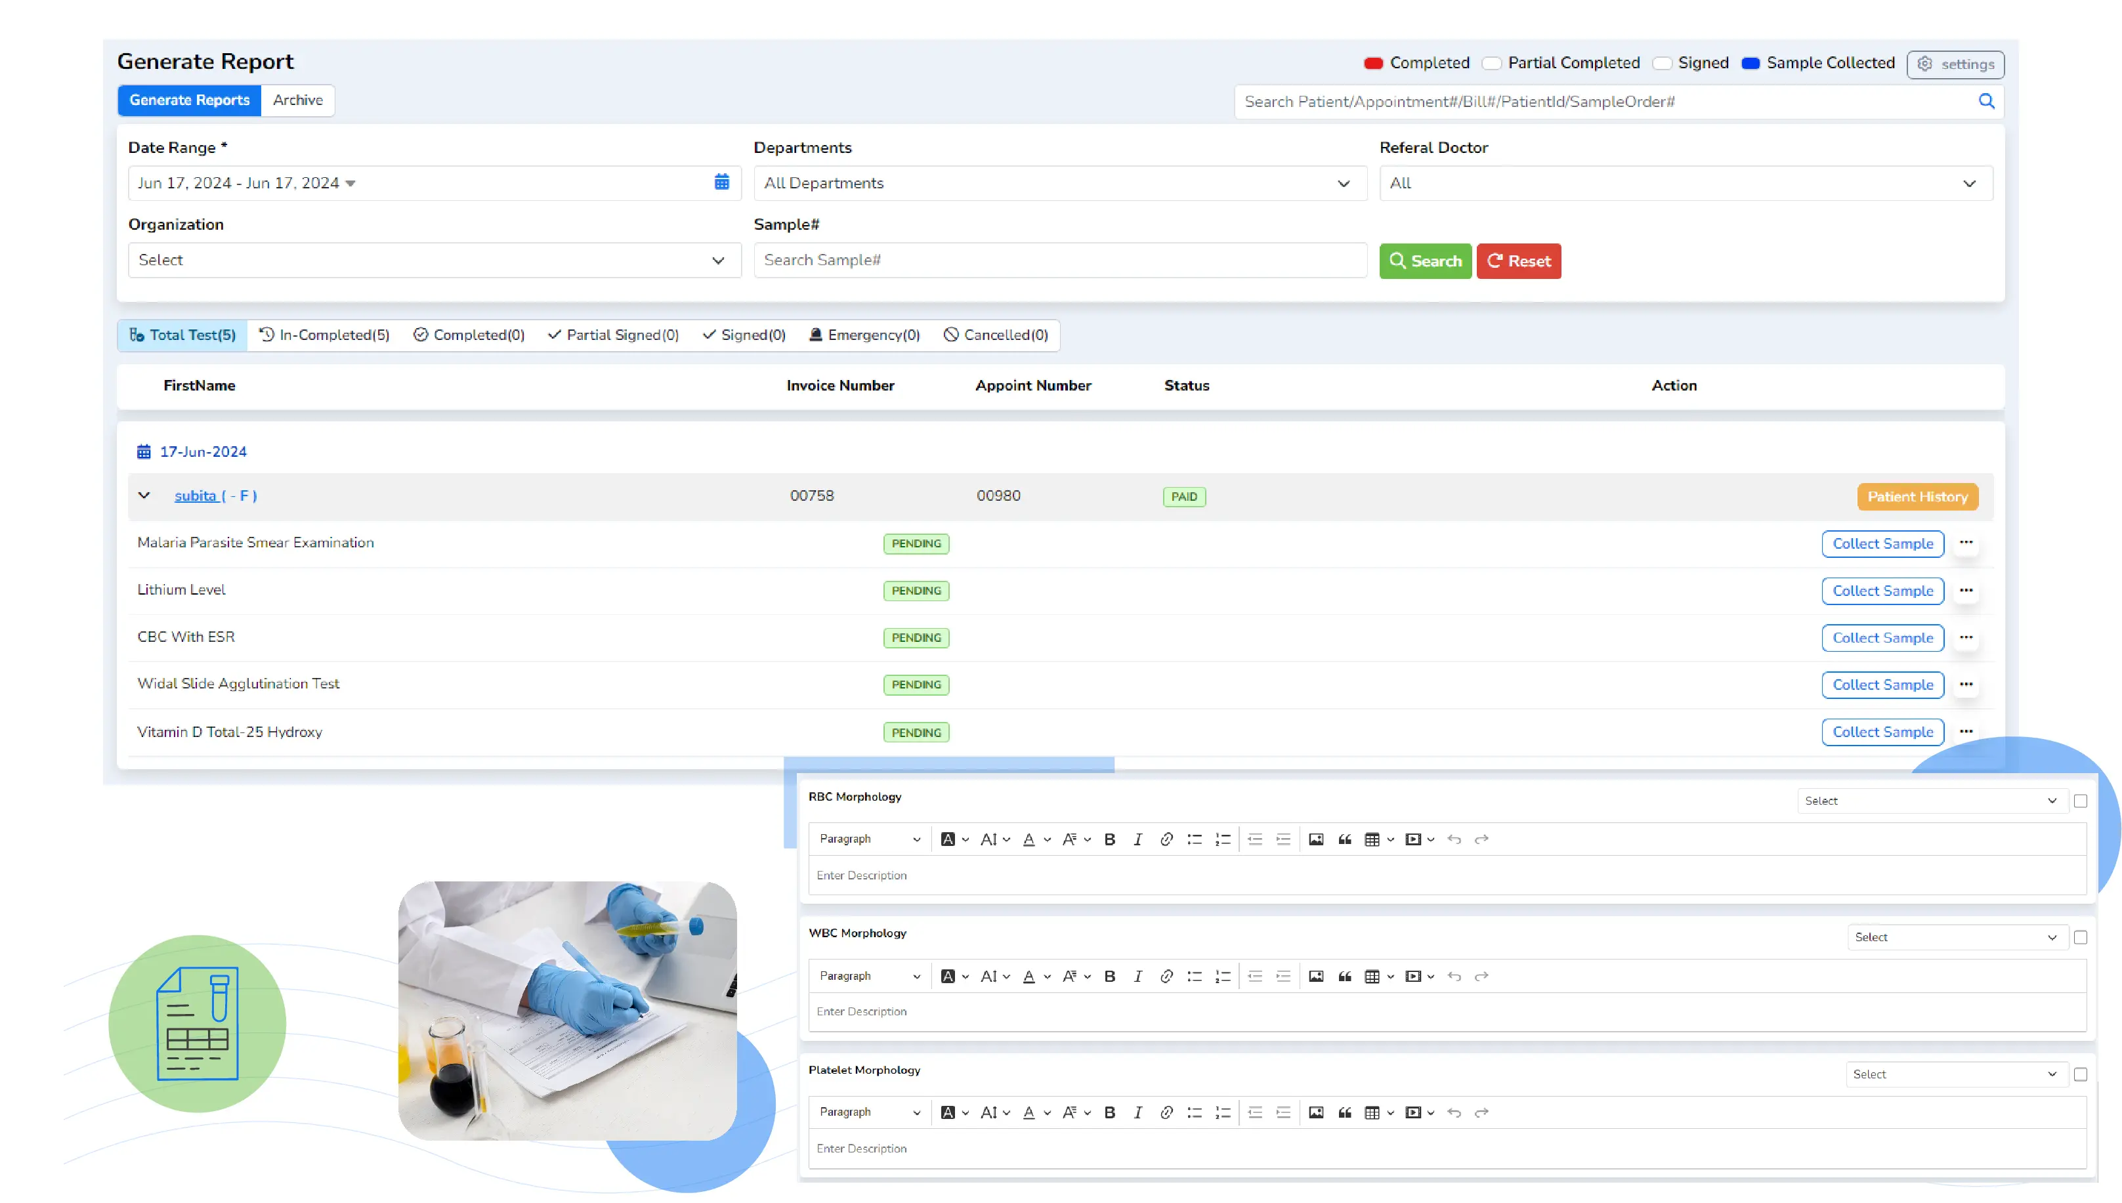This screenshot has width=2122, height=1203.
Task: Filter by In-Completed(5) tab
Action: pyautogui.click(x=324, y=335)
